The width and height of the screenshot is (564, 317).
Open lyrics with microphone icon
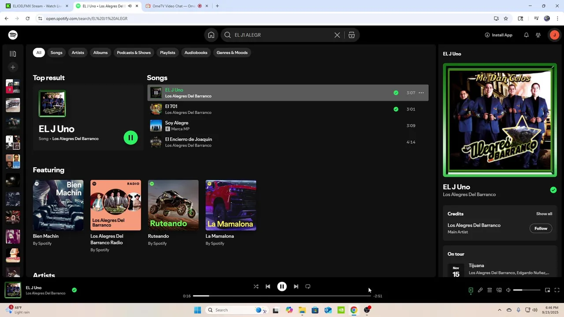pos(480,290)
